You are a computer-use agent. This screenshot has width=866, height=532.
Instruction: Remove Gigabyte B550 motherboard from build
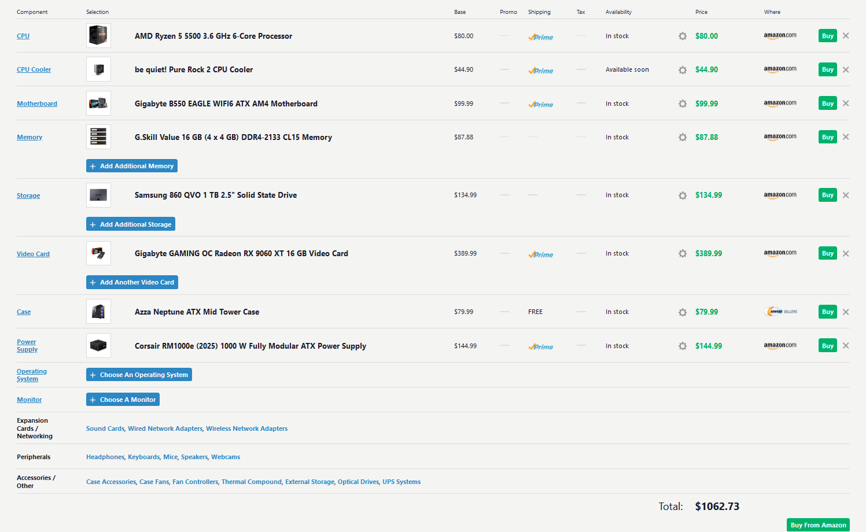[846, 104]
